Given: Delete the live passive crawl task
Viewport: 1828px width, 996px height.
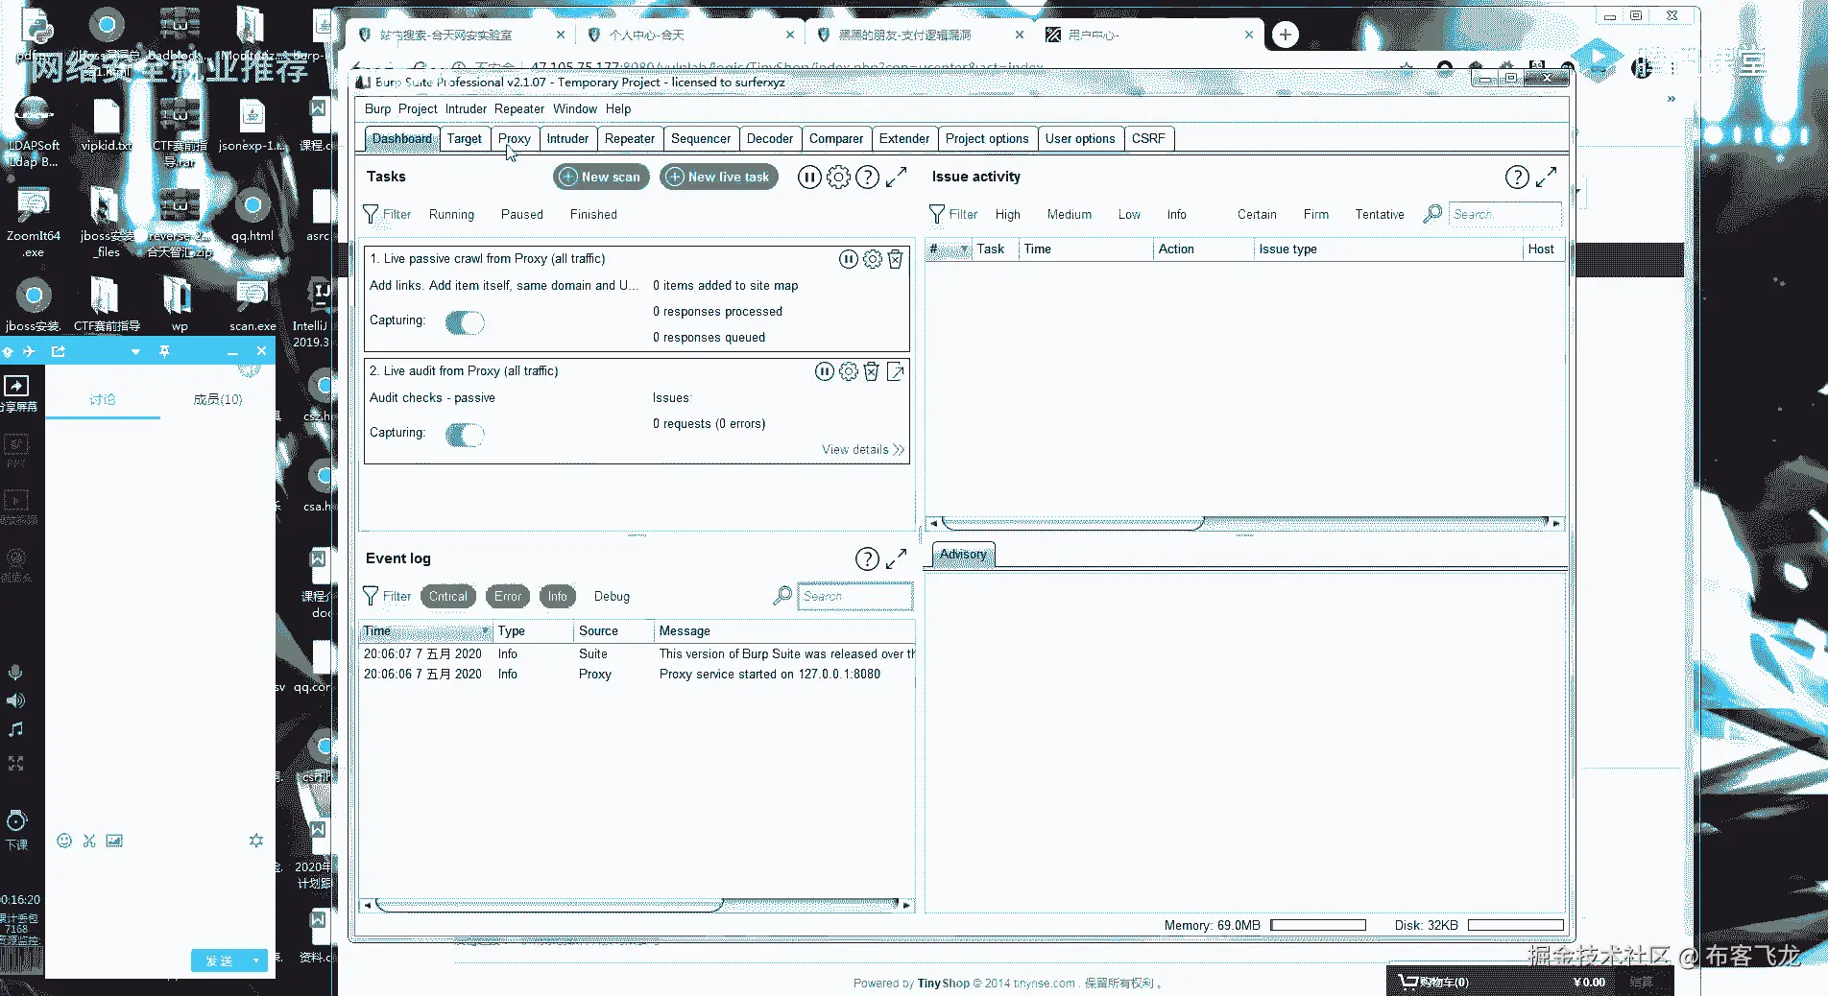Looking at the screenshot, I should [x=895, y=259].
